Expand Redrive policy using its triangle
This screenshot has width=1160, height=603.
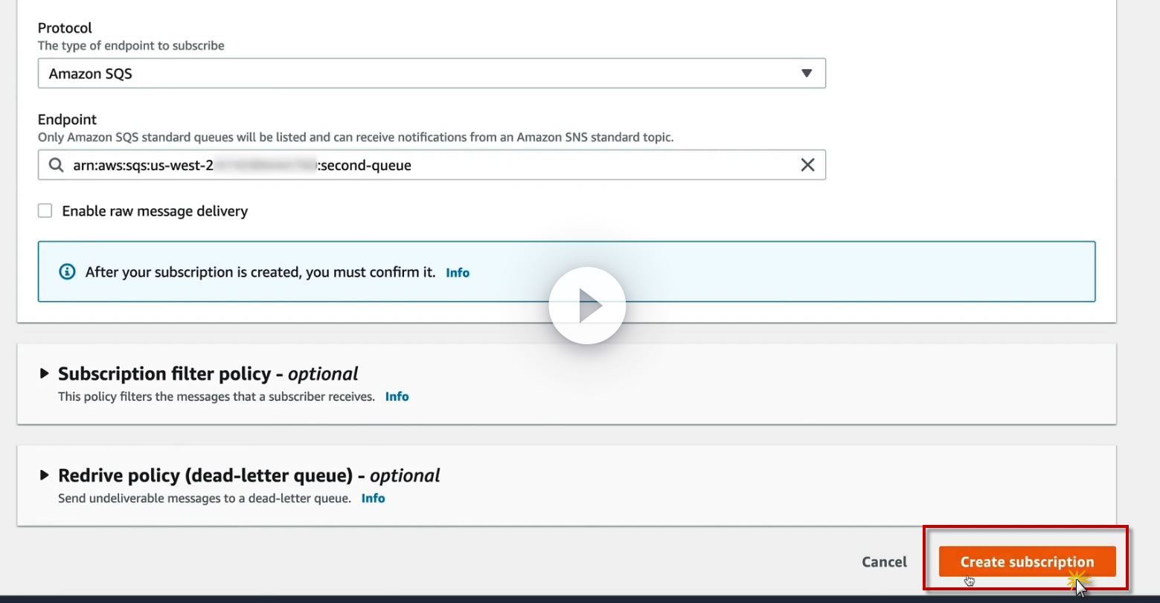pos(45,475)
